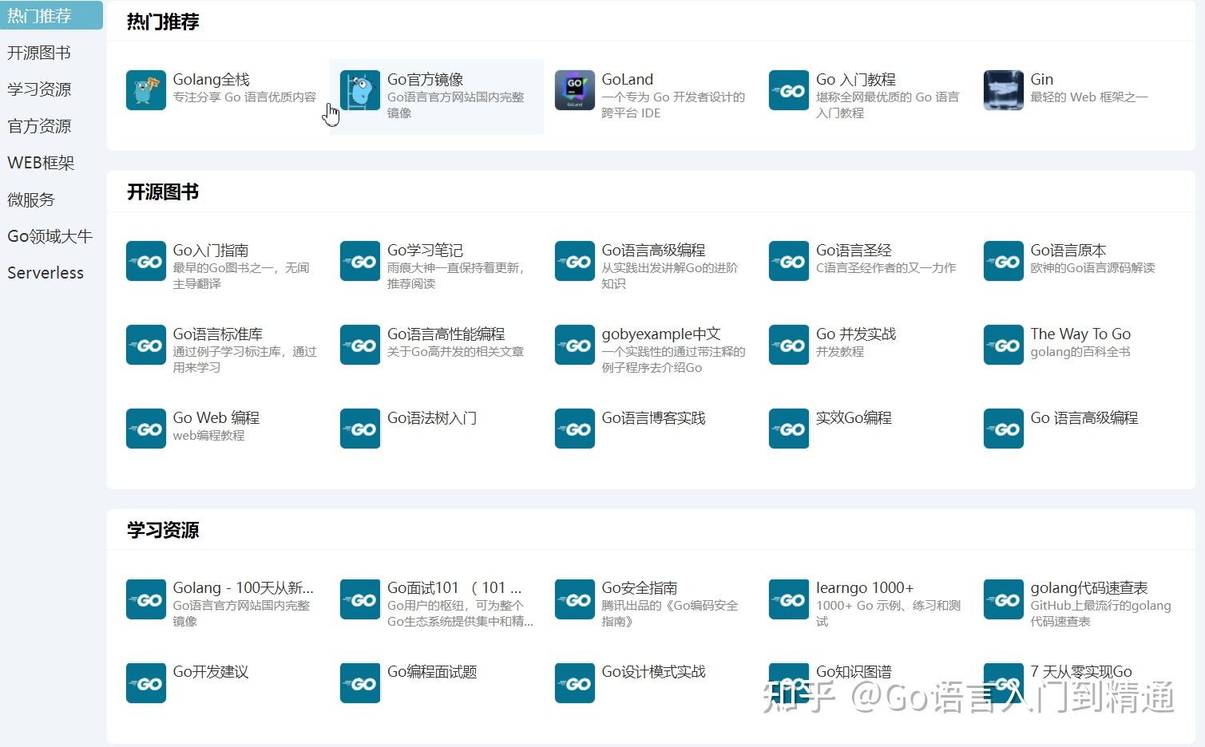Select 开源图书 in the sidebar
Screen dimensions: 1205x747
coord(39,53)
